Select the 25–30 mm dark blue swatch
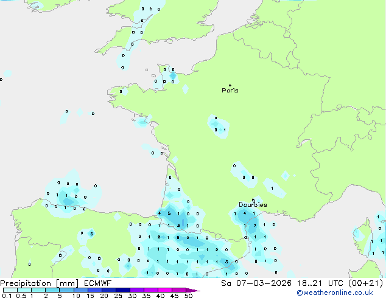 (x=123, y=290)
